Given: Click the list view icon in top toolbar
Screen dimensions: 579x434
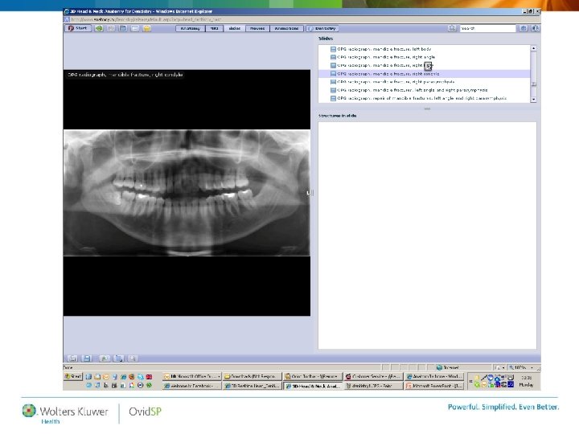Looking at the screenshot, I should [x=135, y=28].
